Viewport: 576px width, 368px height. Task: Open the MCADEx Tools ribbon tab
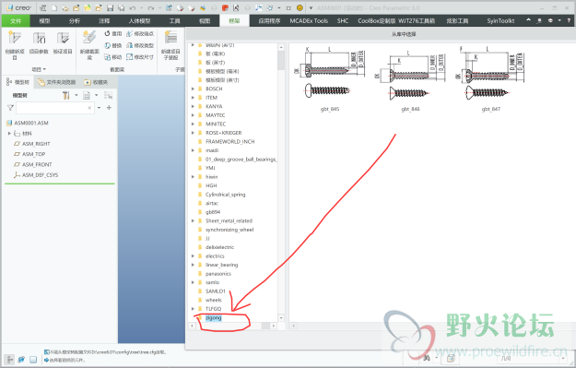tap(309, 21)
